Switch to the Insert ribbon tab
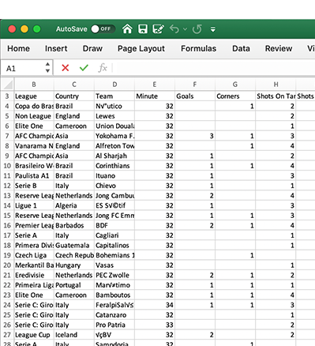Viewport: 315px width, 346px height. click(56, 48)
